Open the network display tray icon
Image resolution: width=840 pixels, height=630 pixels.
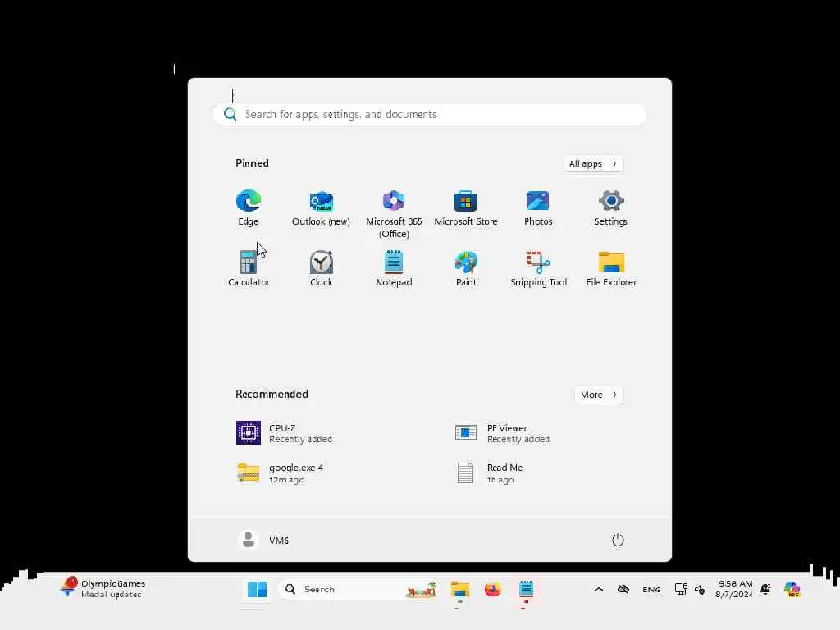coord(681,589)
